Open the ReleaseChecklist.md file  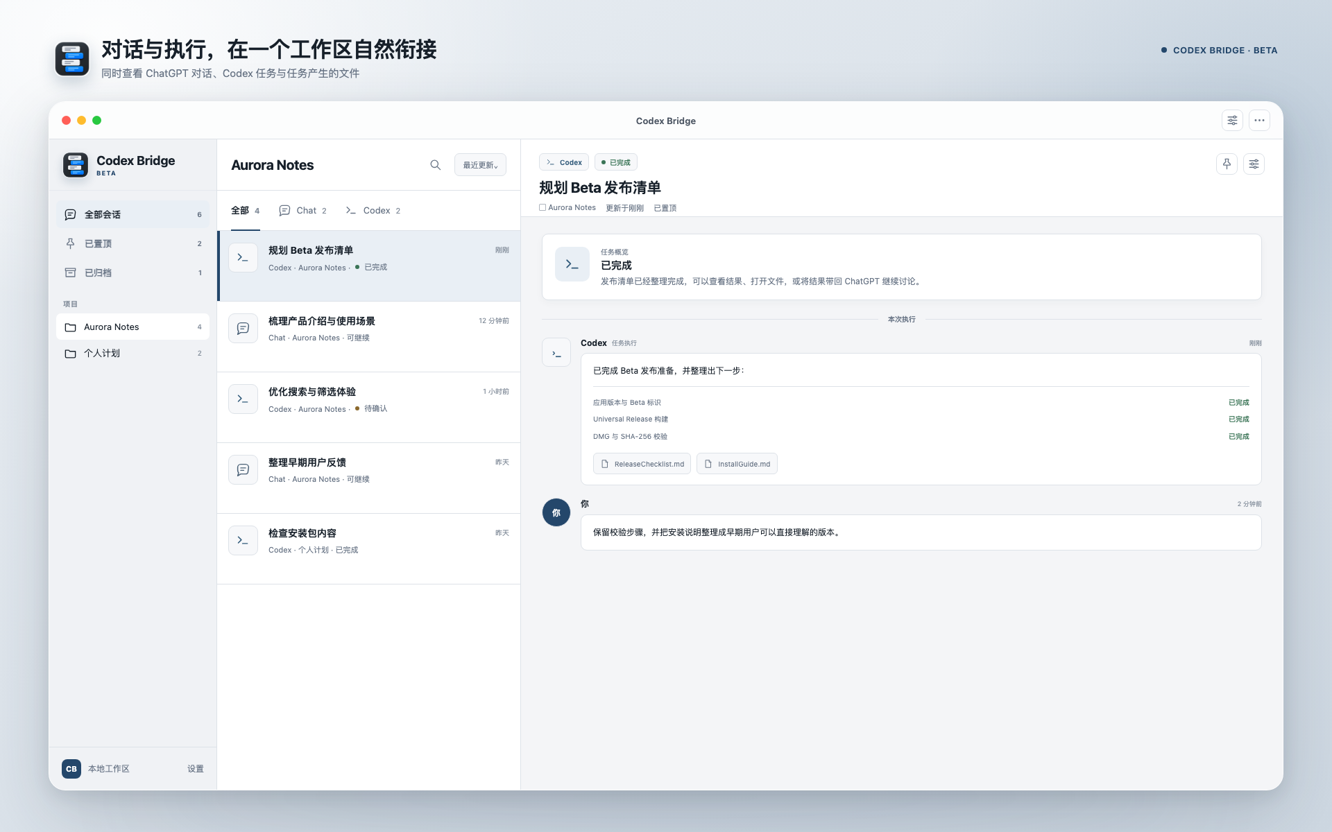tap(642, 464)
